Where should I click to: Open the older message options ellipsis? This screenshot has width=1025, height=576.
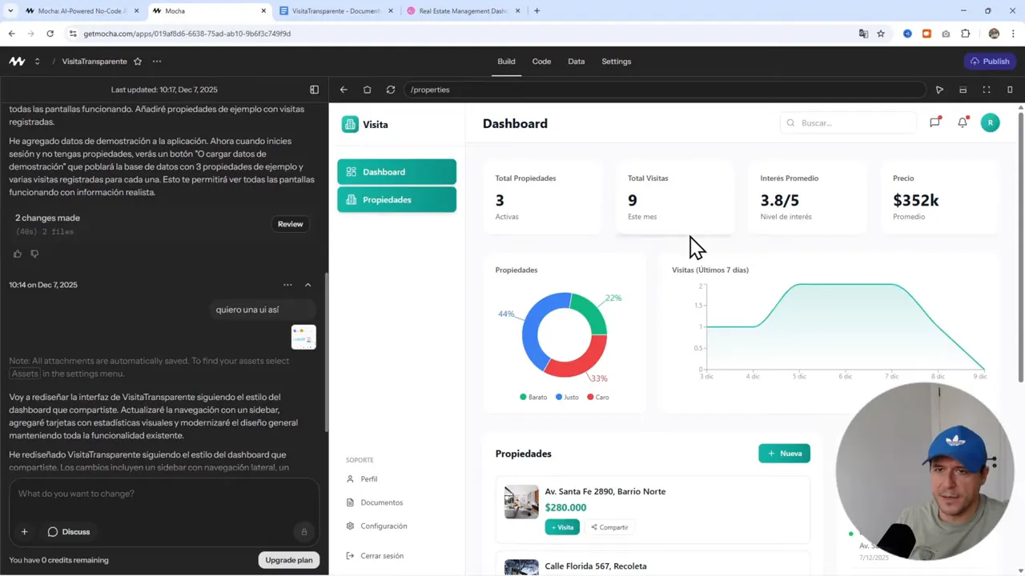point(287,285)
